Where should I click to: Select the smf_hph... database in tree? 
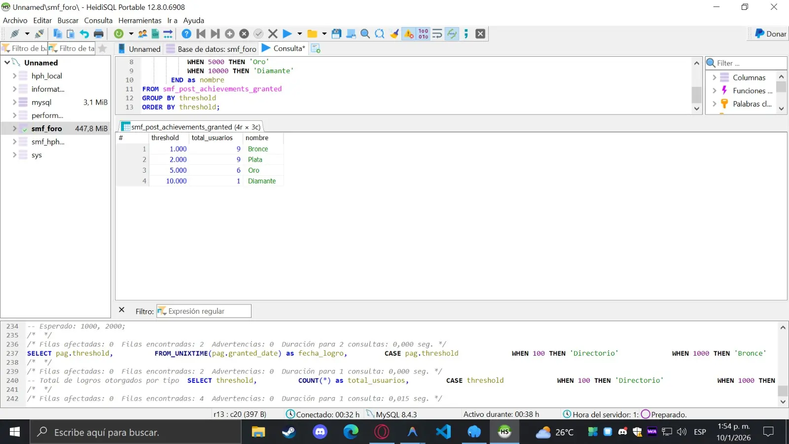click(x=48, y=142)
